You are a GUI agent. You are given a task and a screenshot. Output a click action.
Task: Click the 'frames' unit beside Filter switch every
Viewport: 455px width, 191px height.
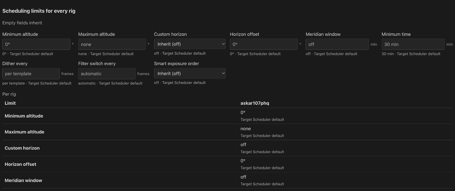coord(143,74)
